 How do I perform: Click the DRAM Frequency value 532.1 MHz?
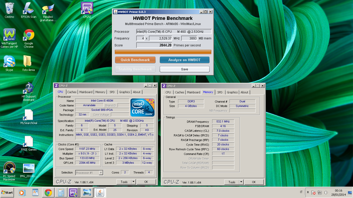pos(223,122)
